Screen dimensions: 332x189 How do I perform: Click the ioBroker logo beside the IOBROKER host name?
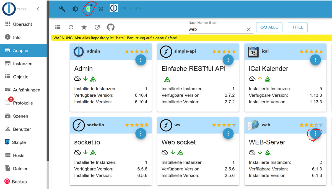[x=114, y=8]
